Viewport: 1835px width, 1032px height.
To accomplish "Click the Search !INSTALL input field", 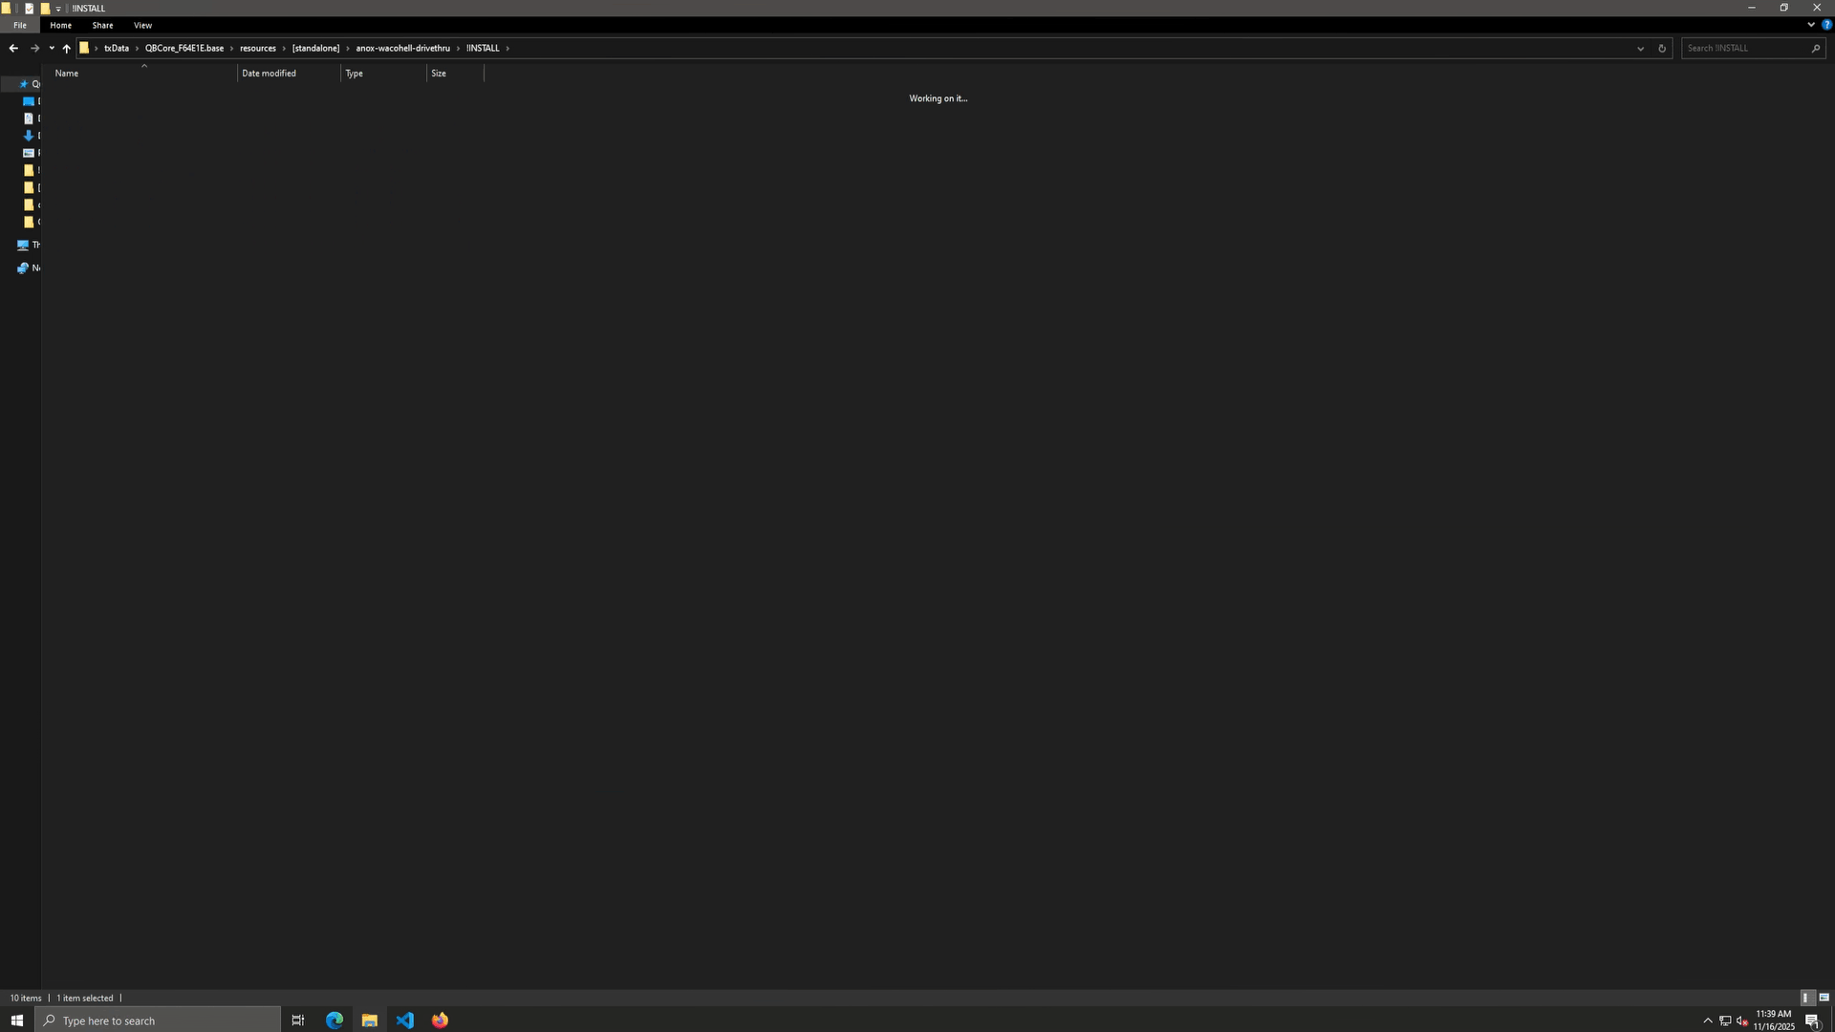I will tap(1744, 48).
